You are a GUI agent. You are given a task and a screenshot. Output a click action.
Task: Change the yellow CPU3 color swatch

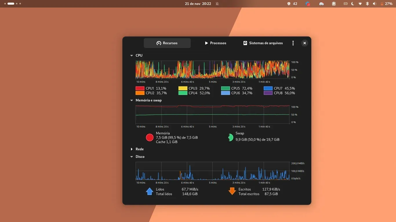[x=183, y=88]
